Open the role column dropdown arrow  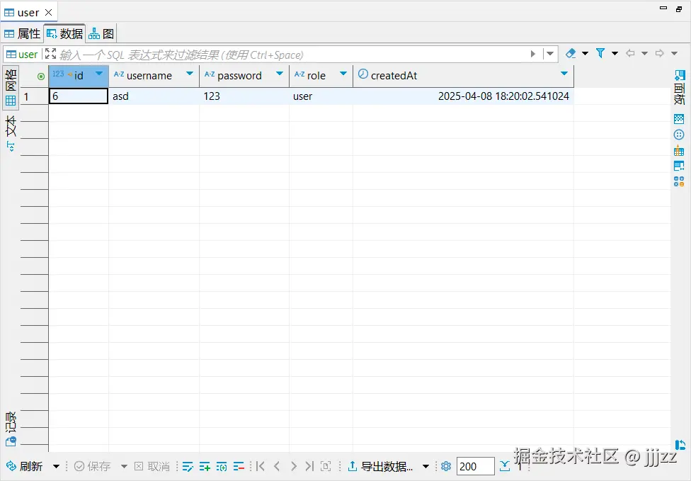(343, 74)
